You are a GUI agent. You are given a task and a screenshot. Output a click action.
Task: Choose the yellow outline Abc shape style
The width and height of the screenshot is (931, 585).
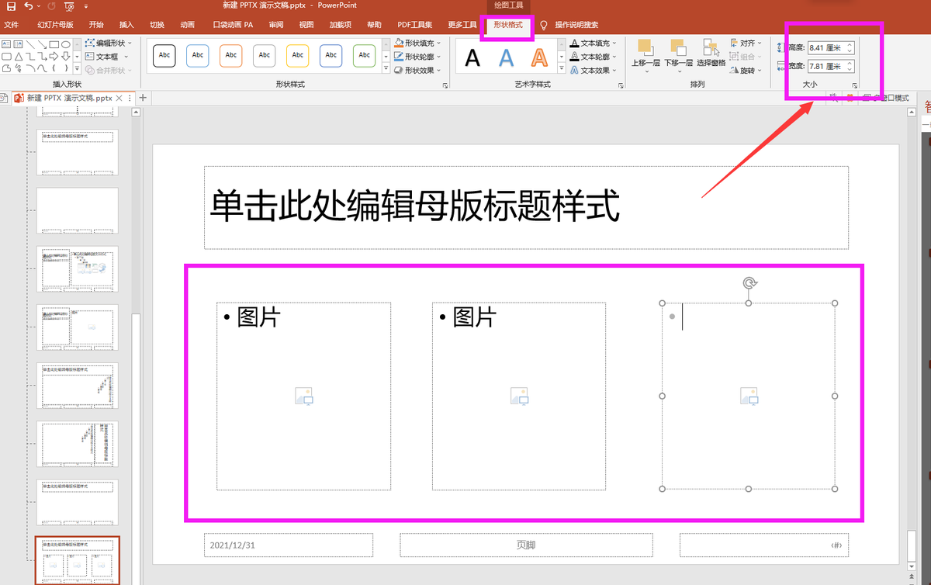[x=298, y=56]
